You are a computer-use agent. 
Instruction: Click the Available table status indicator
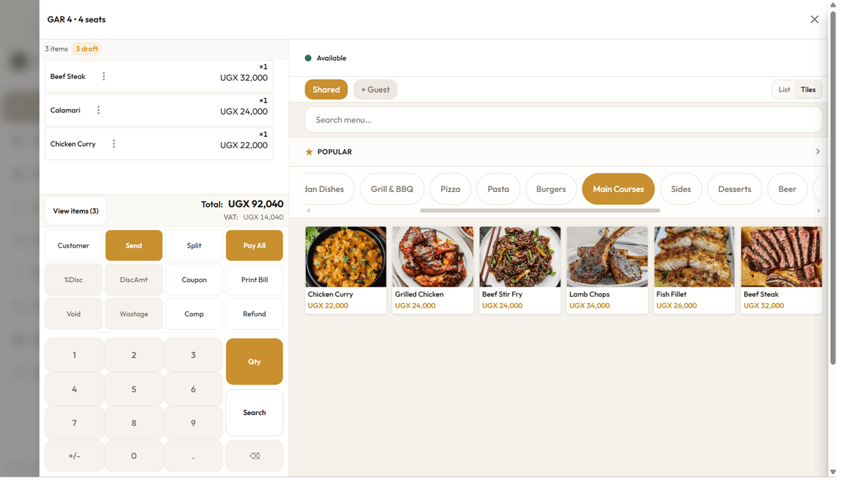tap(325, 58)
